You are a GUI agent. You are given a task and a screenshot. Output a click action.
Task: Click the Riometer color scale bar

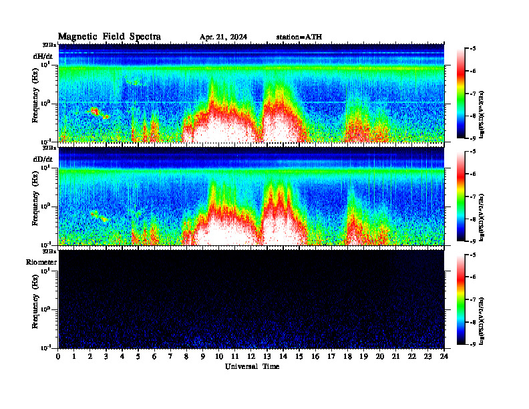pos(460,299)
